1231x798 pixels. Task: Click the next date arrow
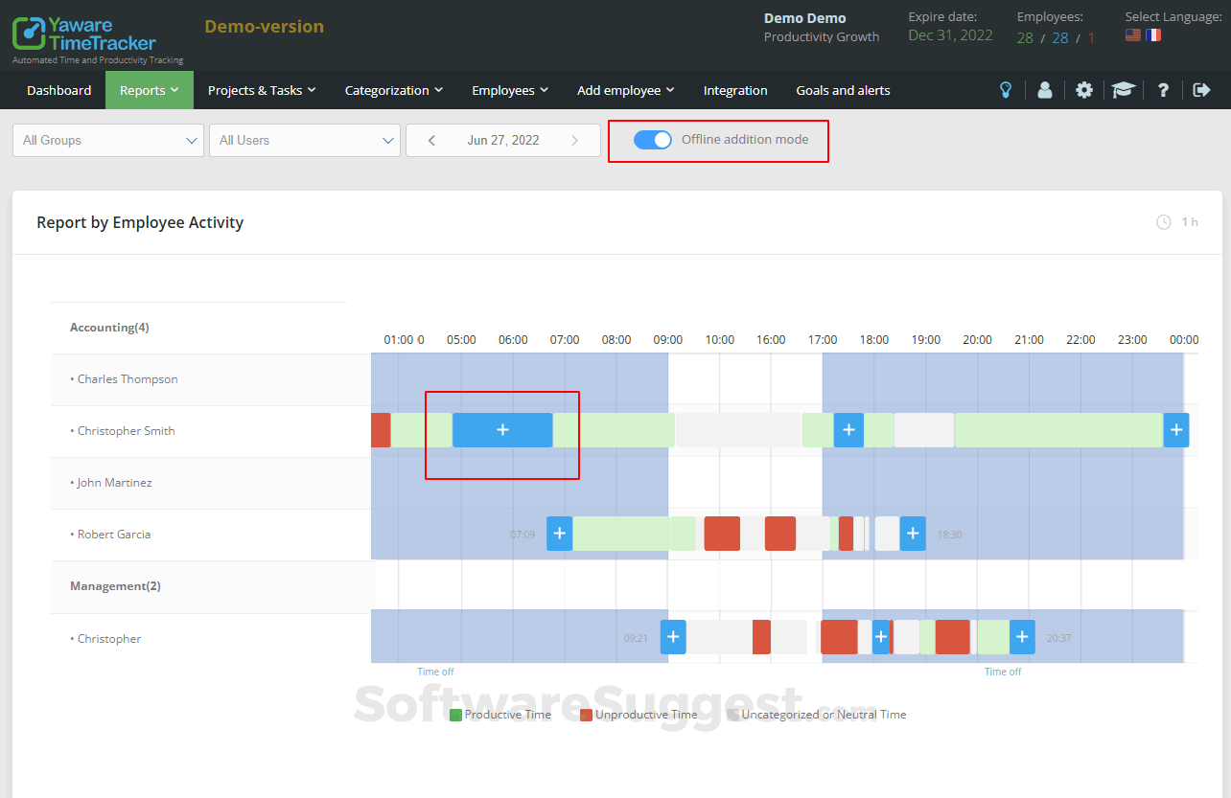(575, 140)
